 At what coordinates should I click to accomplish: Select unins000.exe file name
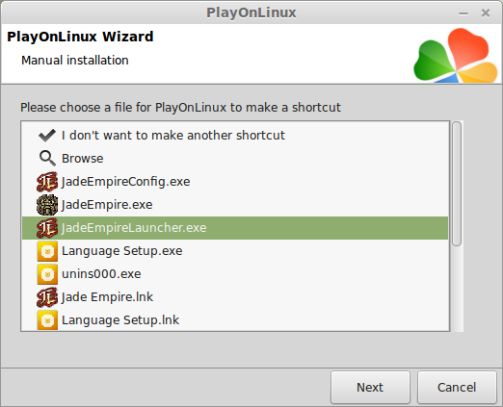(101, 274)
